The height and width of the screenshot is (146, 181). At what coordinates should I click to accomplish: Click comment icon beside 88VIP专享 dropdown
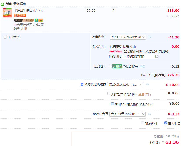(150, 114)
